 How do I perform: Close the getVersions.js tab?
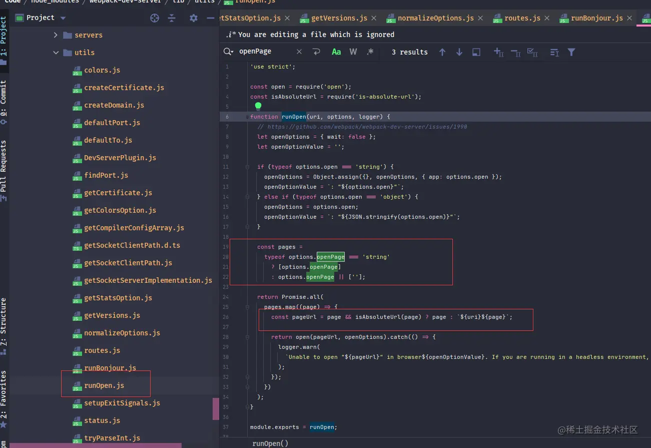[x=374, y=18]
